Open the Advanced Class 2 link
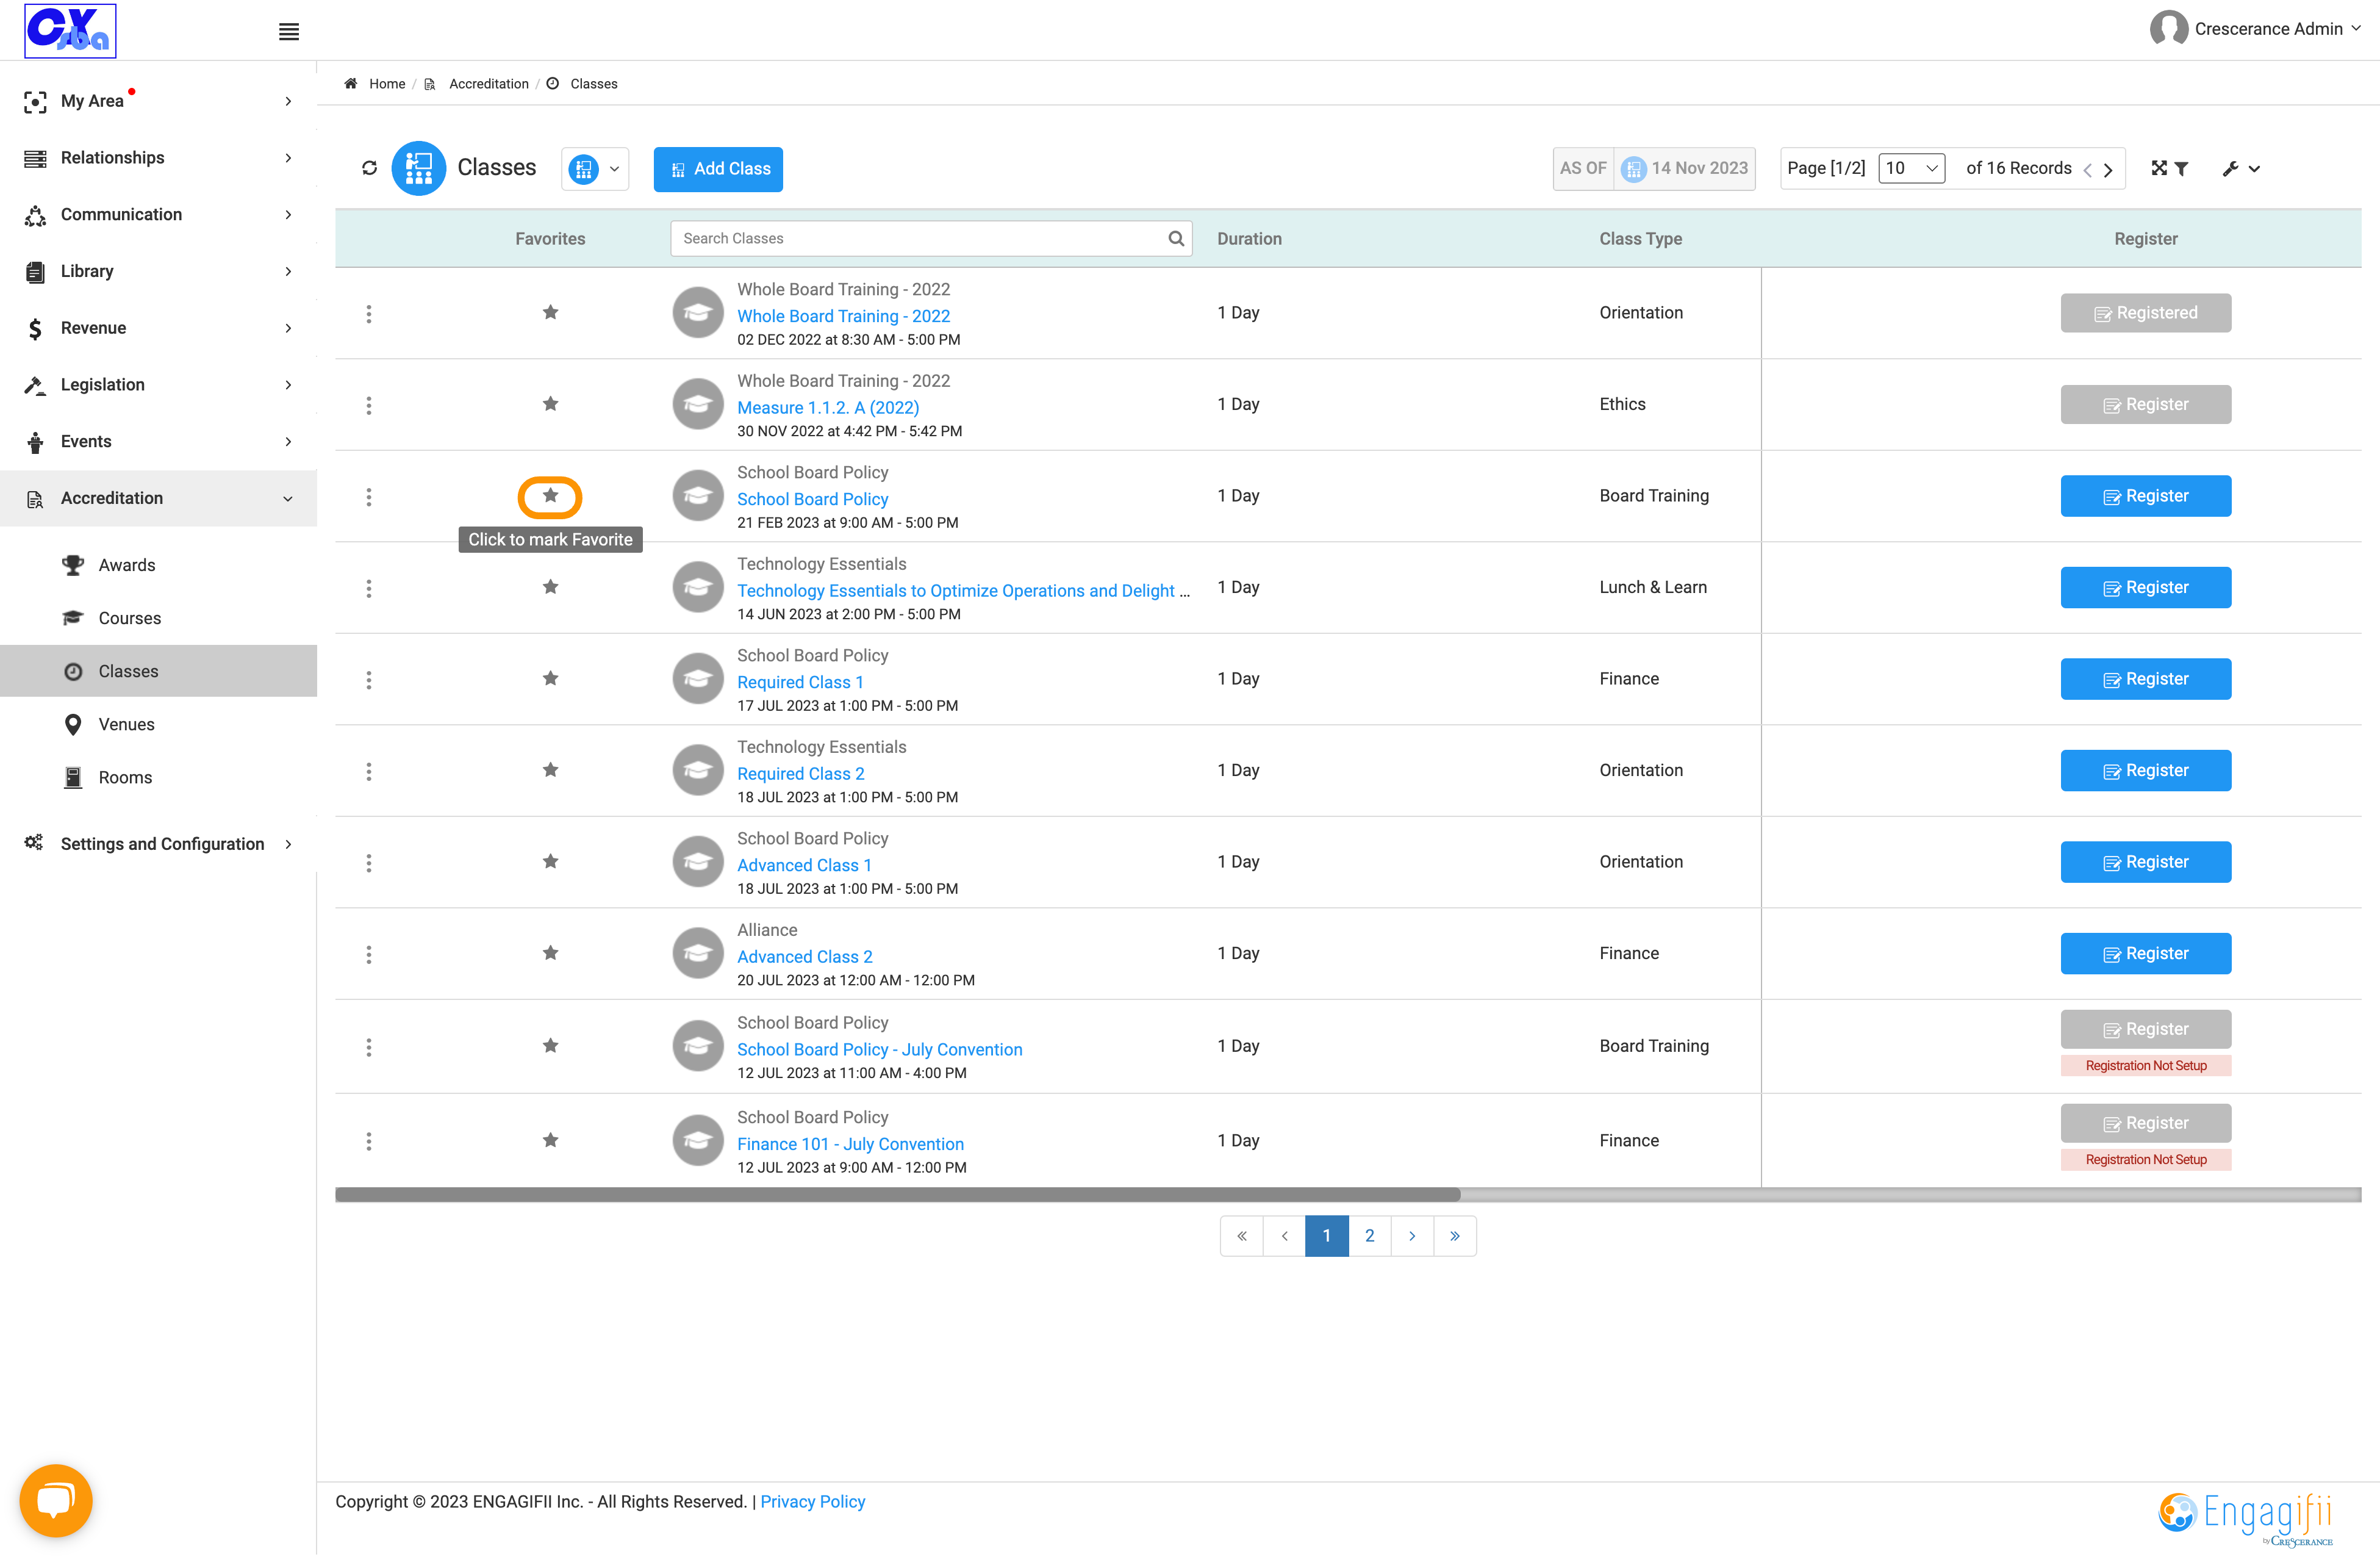Image resolution: width=2380 pixels, height=1557 pixels. coord(804,957)
